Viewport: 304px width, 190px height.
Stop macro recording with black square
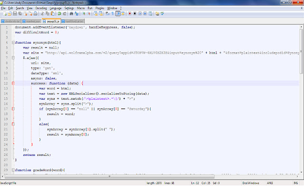(135, 14)
